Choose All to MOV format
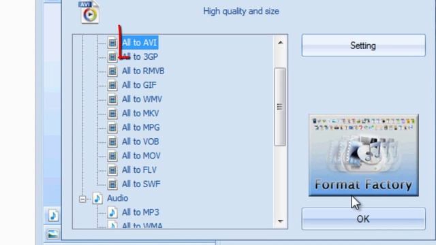This screenshot has width=436, height=245. (141, 156)
